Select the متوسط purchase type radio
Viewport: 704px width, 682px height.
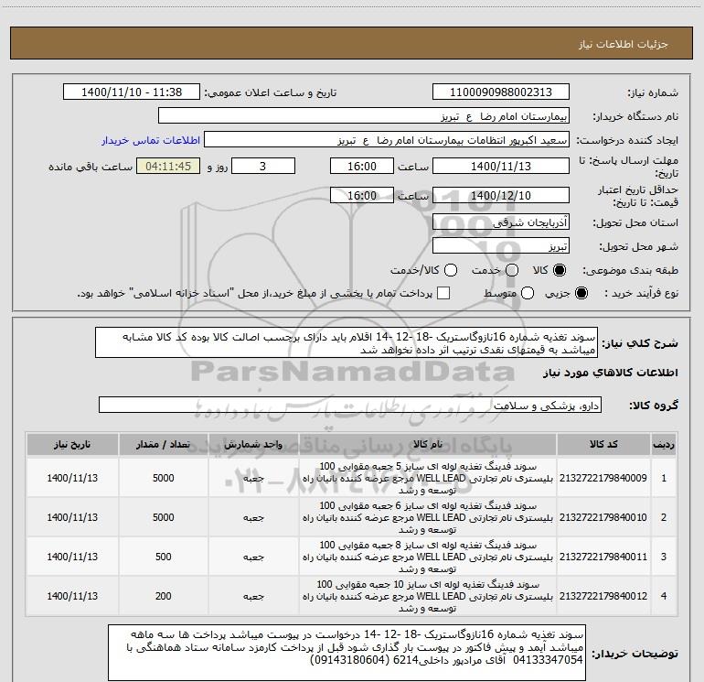click(x=528, y=293)
